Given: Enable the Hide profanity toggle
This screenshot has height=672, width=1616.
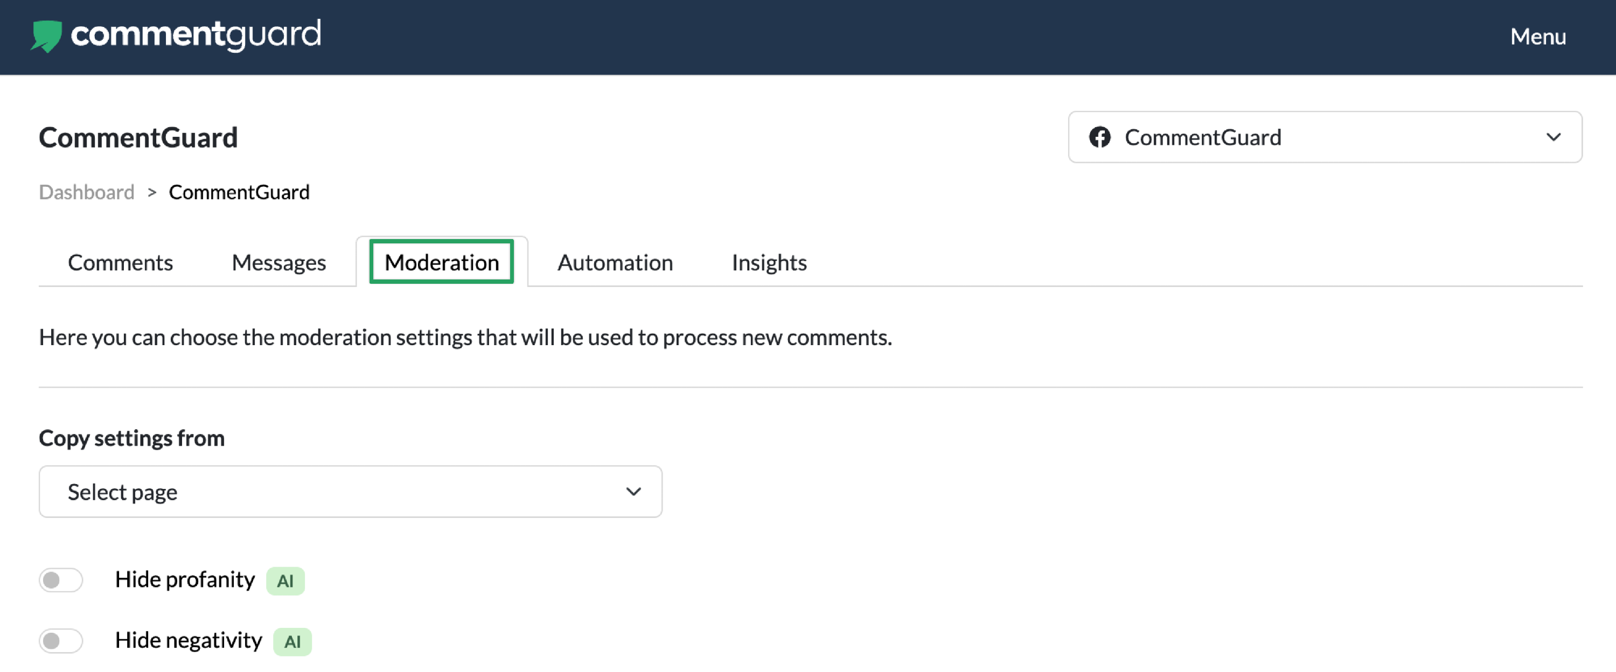Looking at the screenshot, I should click(x=61, y=580).
